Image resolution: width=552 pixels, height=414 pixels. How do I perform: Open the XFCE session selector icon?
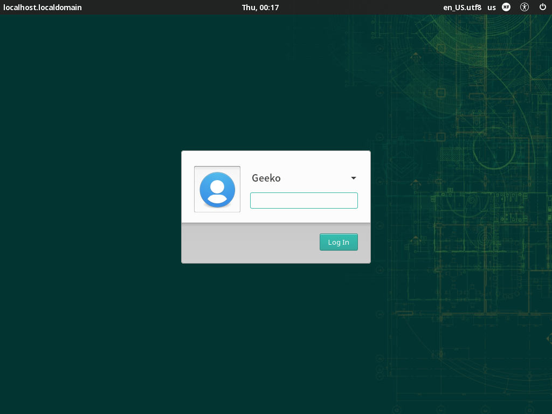(506, 7)
